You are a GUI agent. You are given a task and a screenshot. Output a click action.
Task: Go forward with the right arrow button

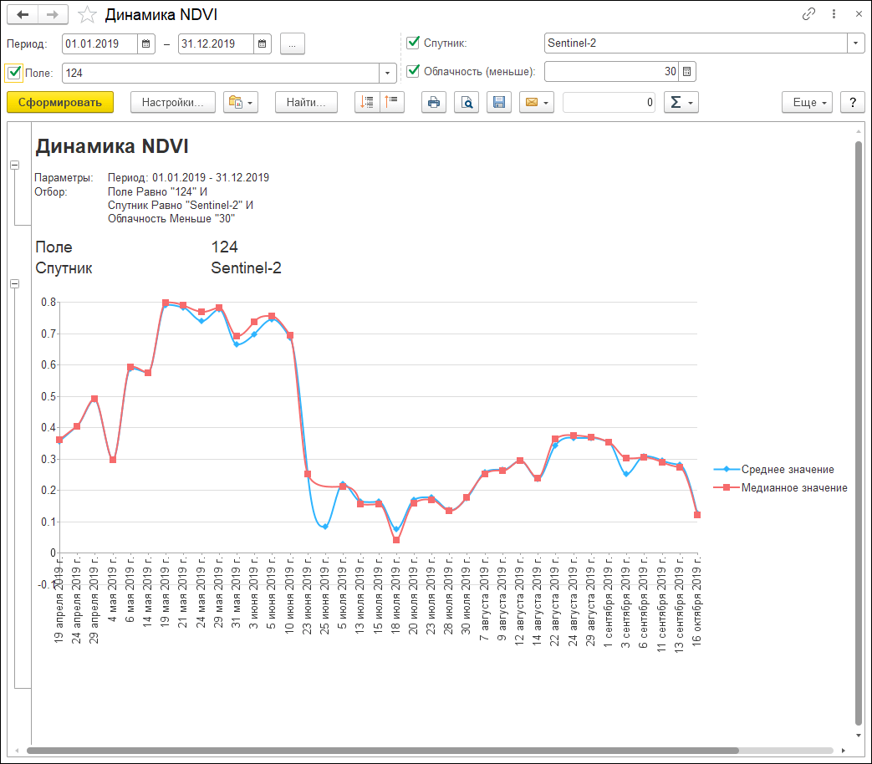53,14
